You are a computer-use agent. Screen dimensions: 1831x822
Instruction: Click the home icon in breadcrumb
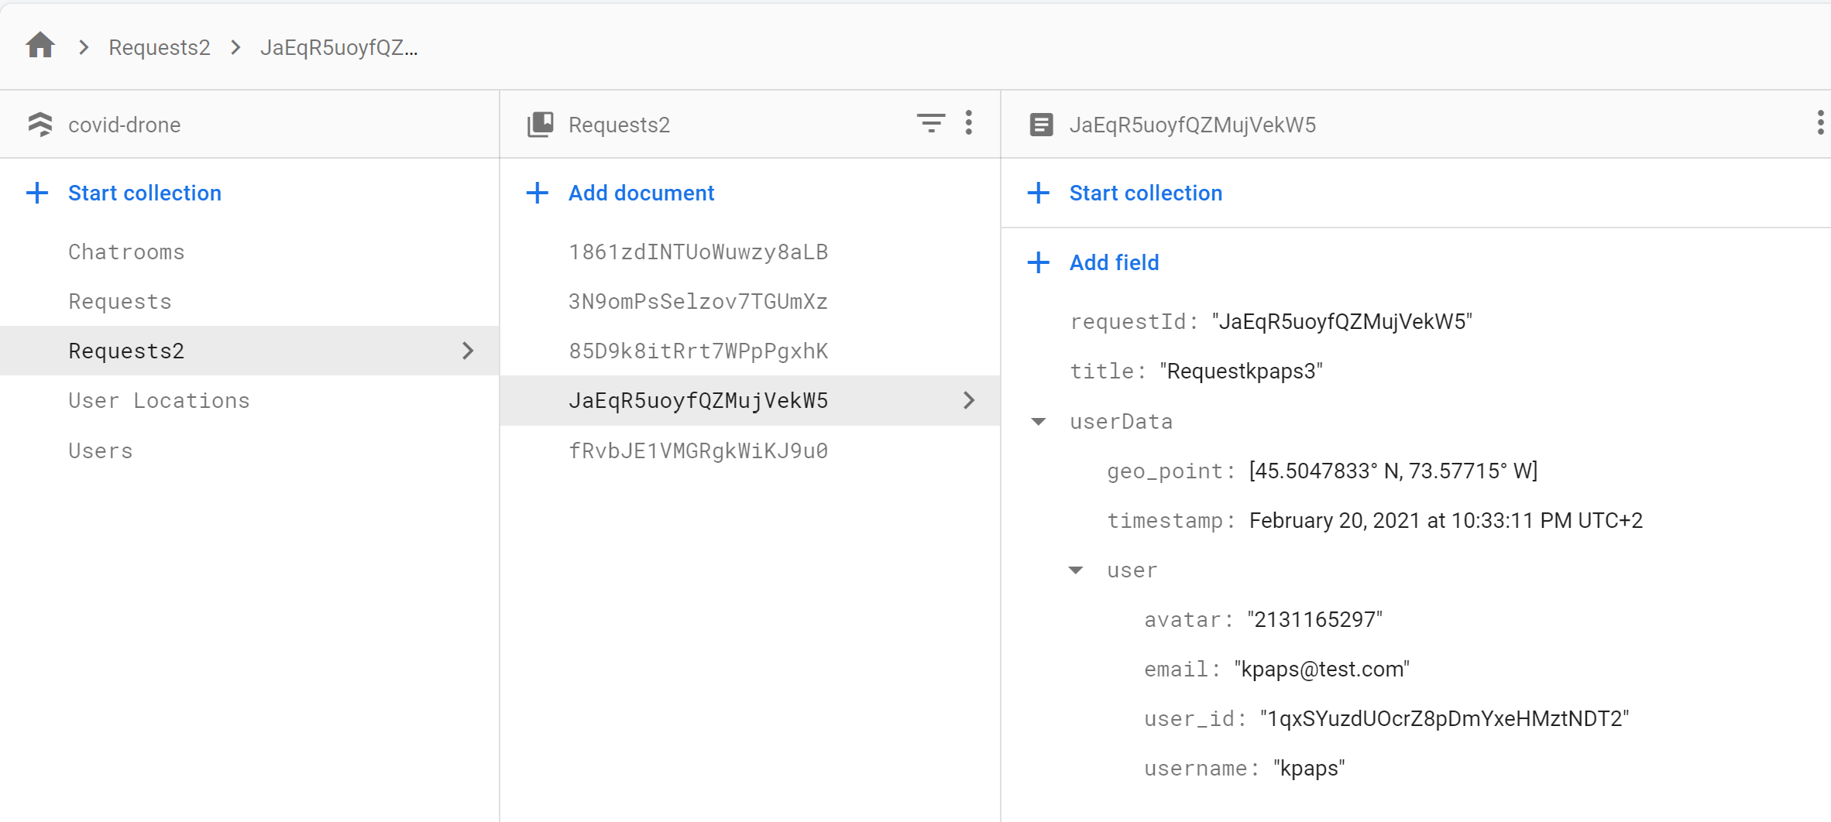tap(40, 46)
